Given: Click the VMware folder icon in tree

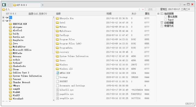Looking at the screenshot, I should [x=11, y=86].
